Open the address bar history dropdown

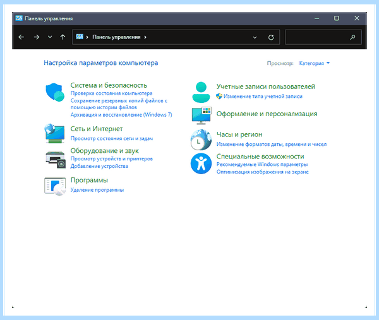[x=255, y=37]
